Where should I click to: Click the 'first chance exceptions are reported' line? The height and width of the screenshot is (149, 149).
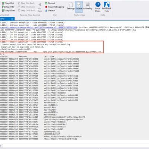(35, 44)
